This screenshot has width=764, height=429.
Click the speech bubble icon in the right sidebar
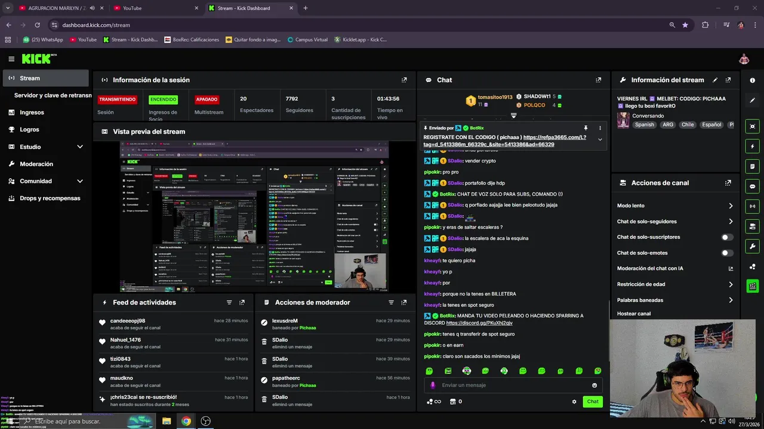(752, 186)
